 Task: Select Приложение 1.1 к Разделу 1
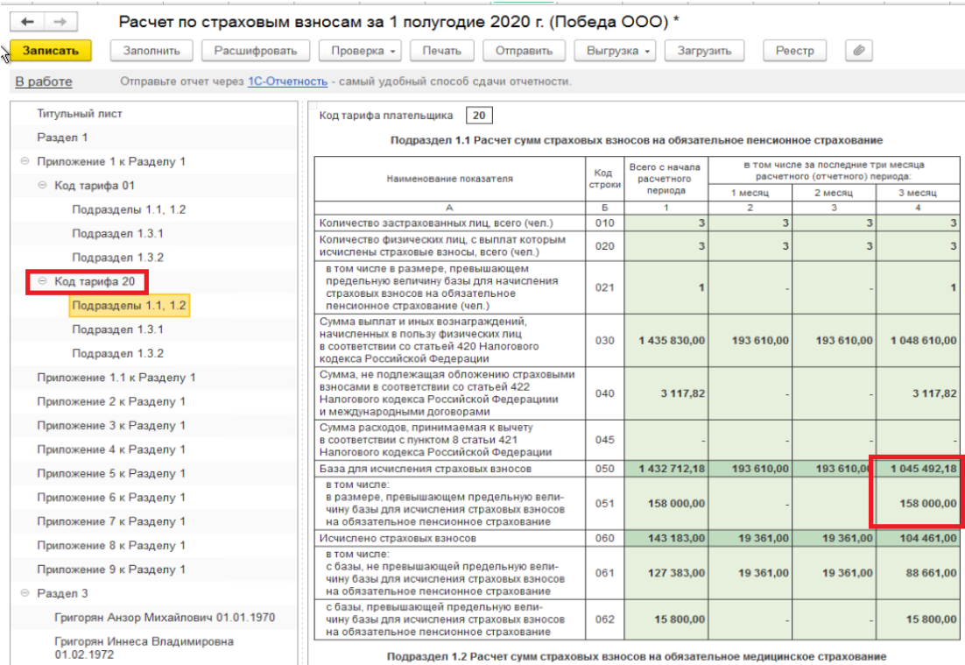[116, 378]
